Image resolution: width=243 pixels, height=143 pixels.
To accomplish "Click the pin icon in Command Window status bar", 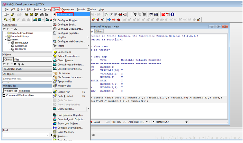I will (187, 122).
